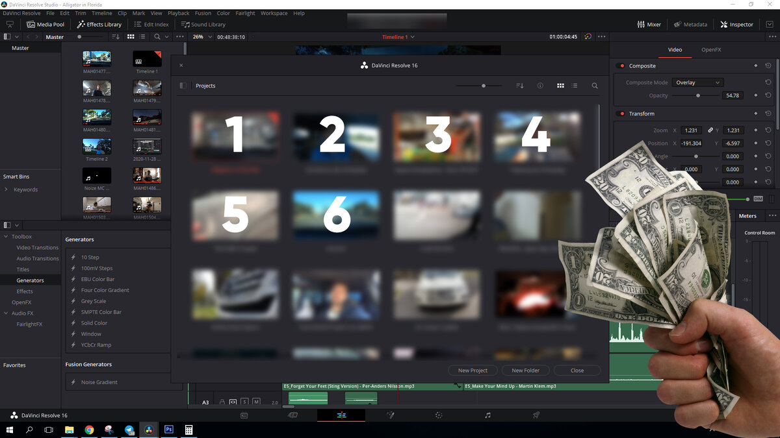Toggle the Transform enable switch
780x438 pixels.
coord(621,114)
